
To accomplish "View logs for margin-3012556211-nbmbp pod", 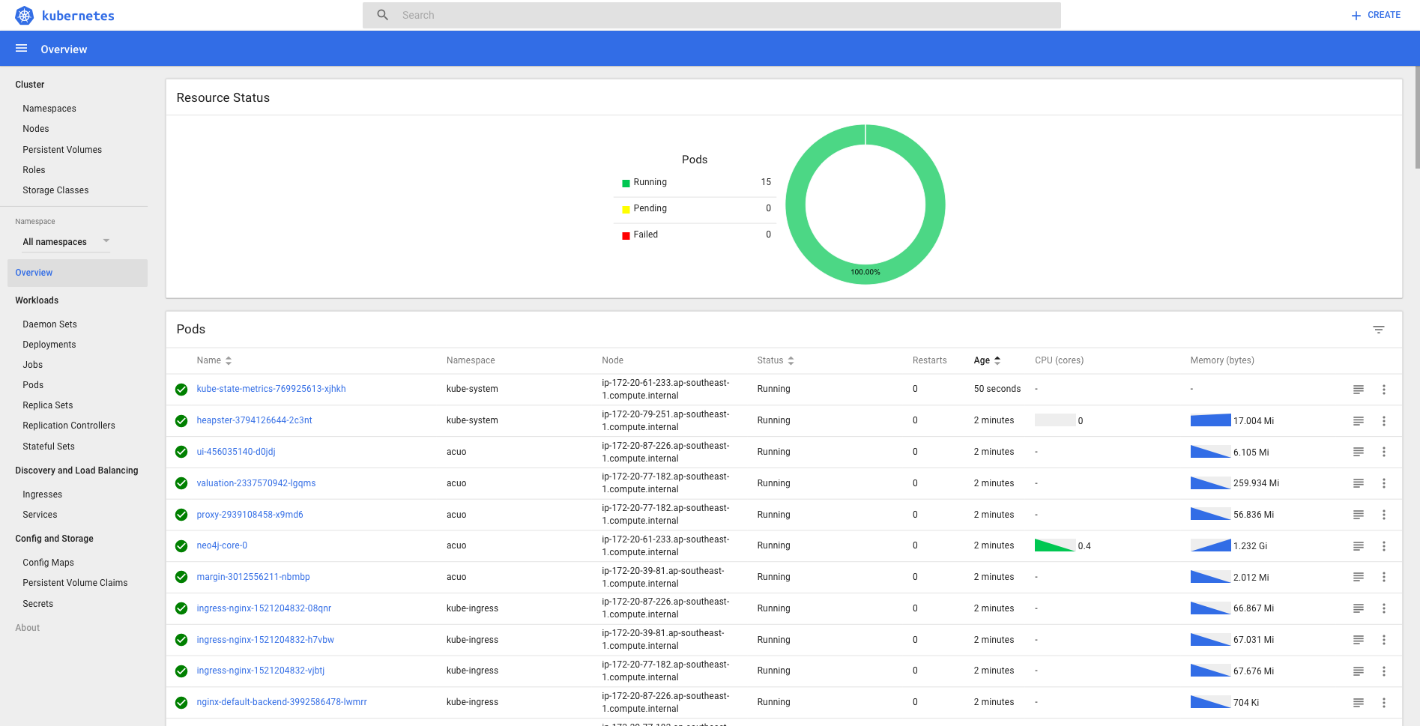I will point(1359,577).
